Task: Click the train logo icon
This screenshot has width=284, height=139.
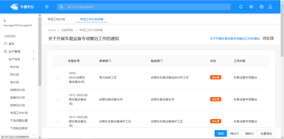Action: tap(14, 7)
